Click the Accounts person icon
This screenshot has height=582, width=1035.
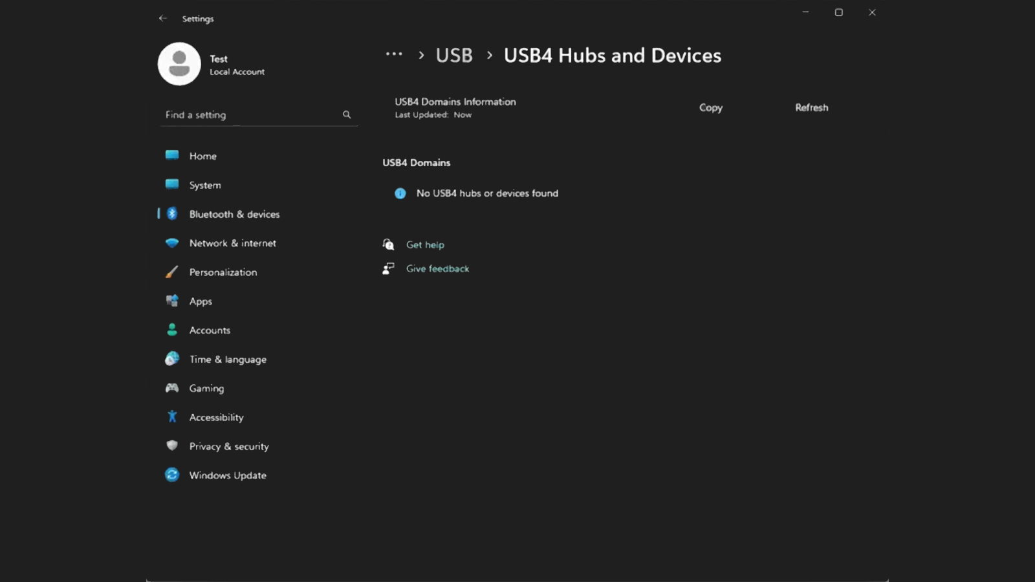point(172,330)
